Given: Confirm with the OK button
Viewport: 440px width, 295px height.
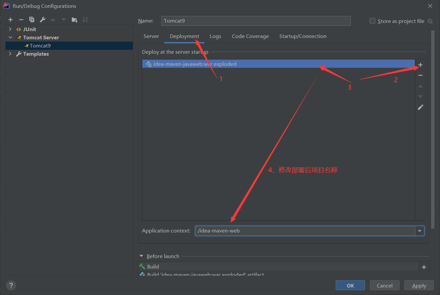Looking at the screenshot, I should 350,286.
